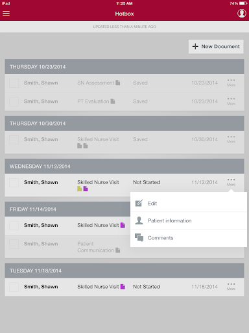Check the box for the 11/18/2014 Skilled Nurse Visit

coord(14,287)
